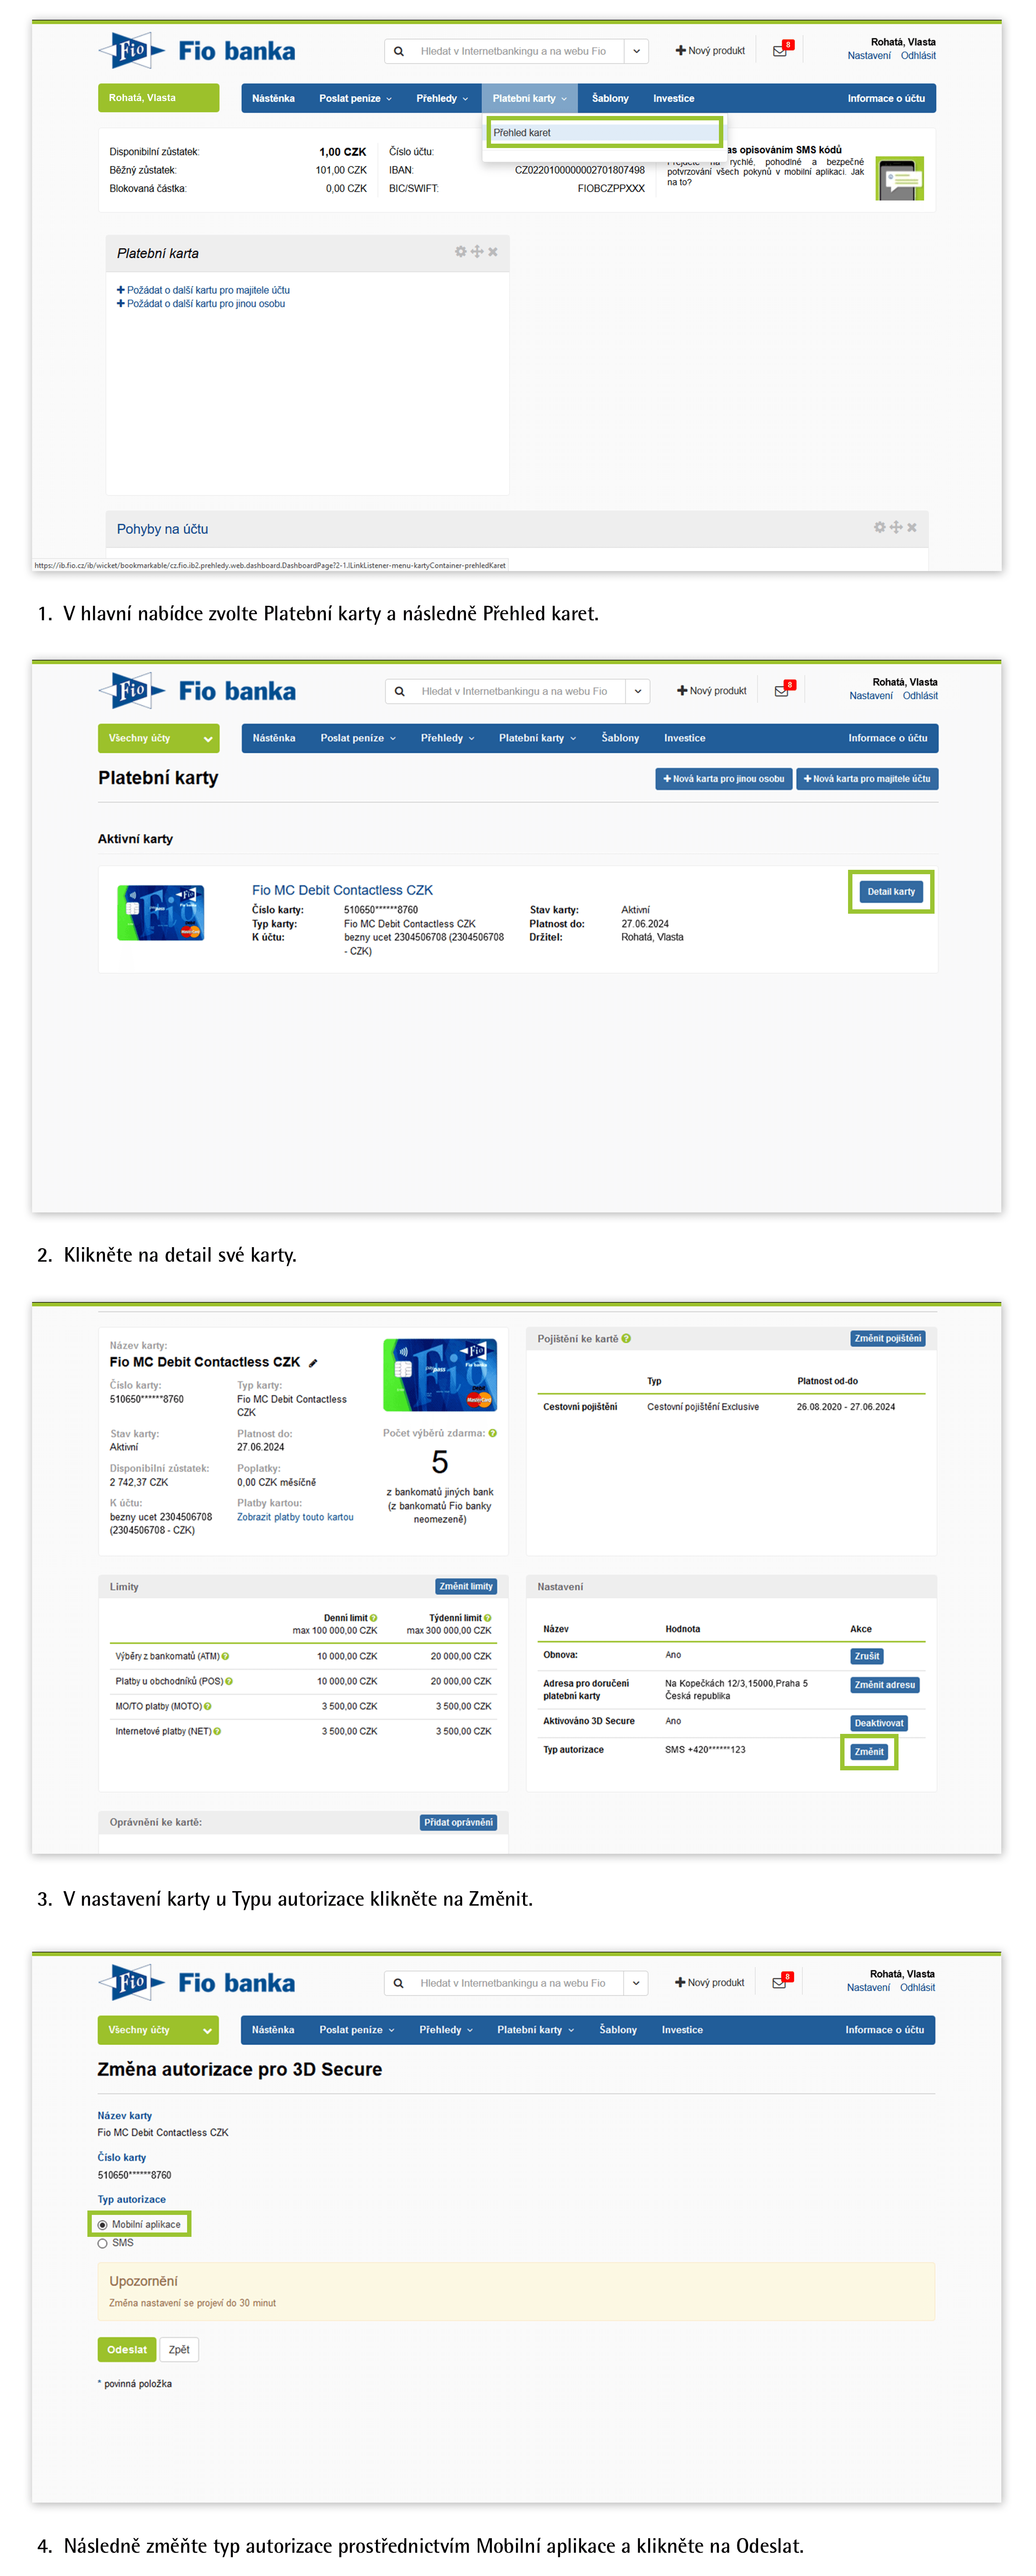Click highlighted Platební karty menu above Přehled karet

[x=530, y=98]
